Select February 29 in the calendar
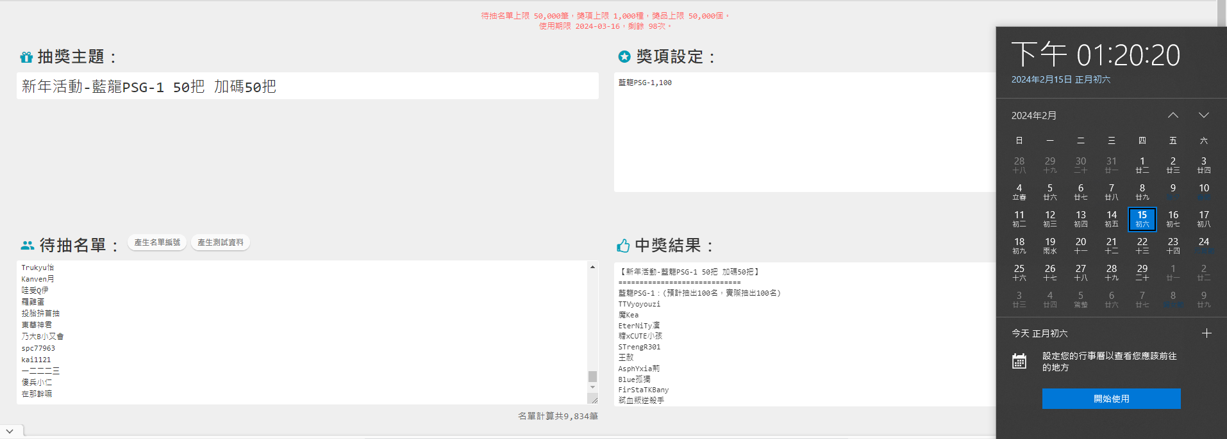The image size is (1227, 439). coord(1142,273)
